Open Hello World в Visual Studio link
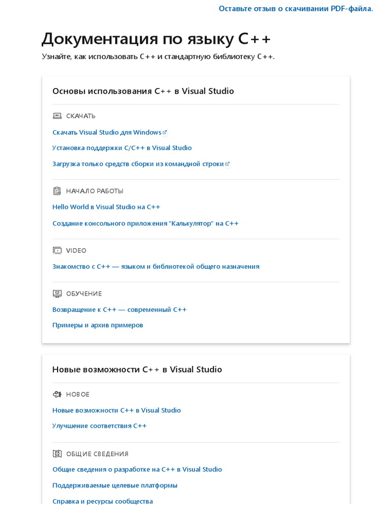This screenshot has height=521, width=391. 106,207
